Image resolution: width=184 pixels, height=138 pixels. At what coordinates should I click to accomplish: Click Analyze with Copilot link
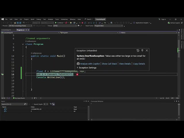90,64
